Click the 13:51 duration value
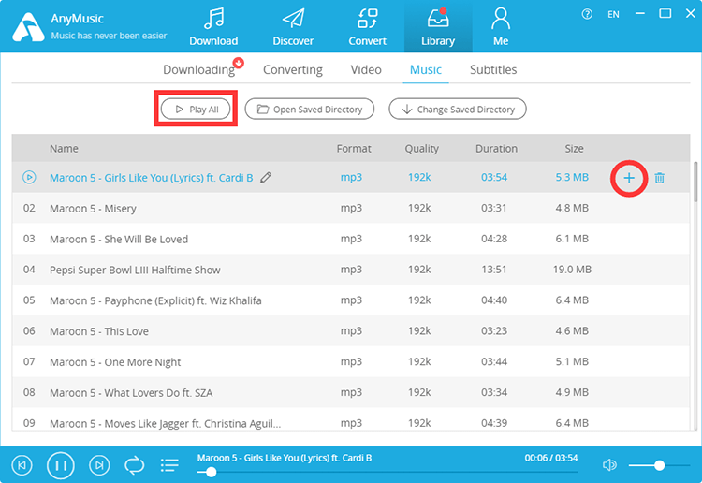The width and height of the screenshot is (702, 483). point(494,270)
